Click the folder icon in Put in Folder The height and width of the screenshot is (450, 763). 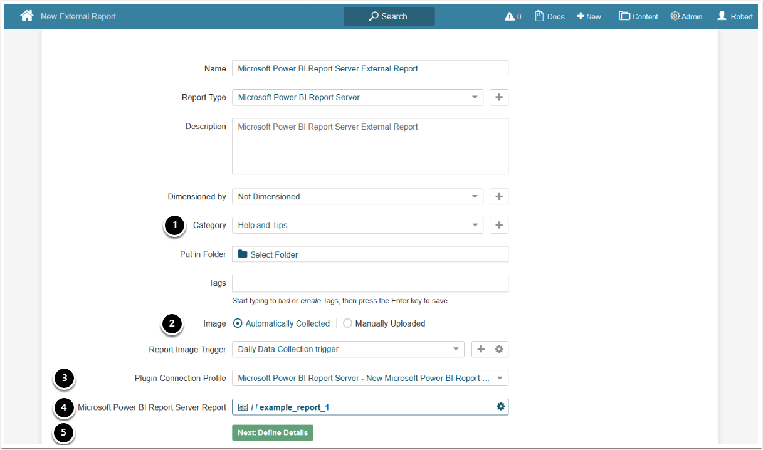coord(243,254)
